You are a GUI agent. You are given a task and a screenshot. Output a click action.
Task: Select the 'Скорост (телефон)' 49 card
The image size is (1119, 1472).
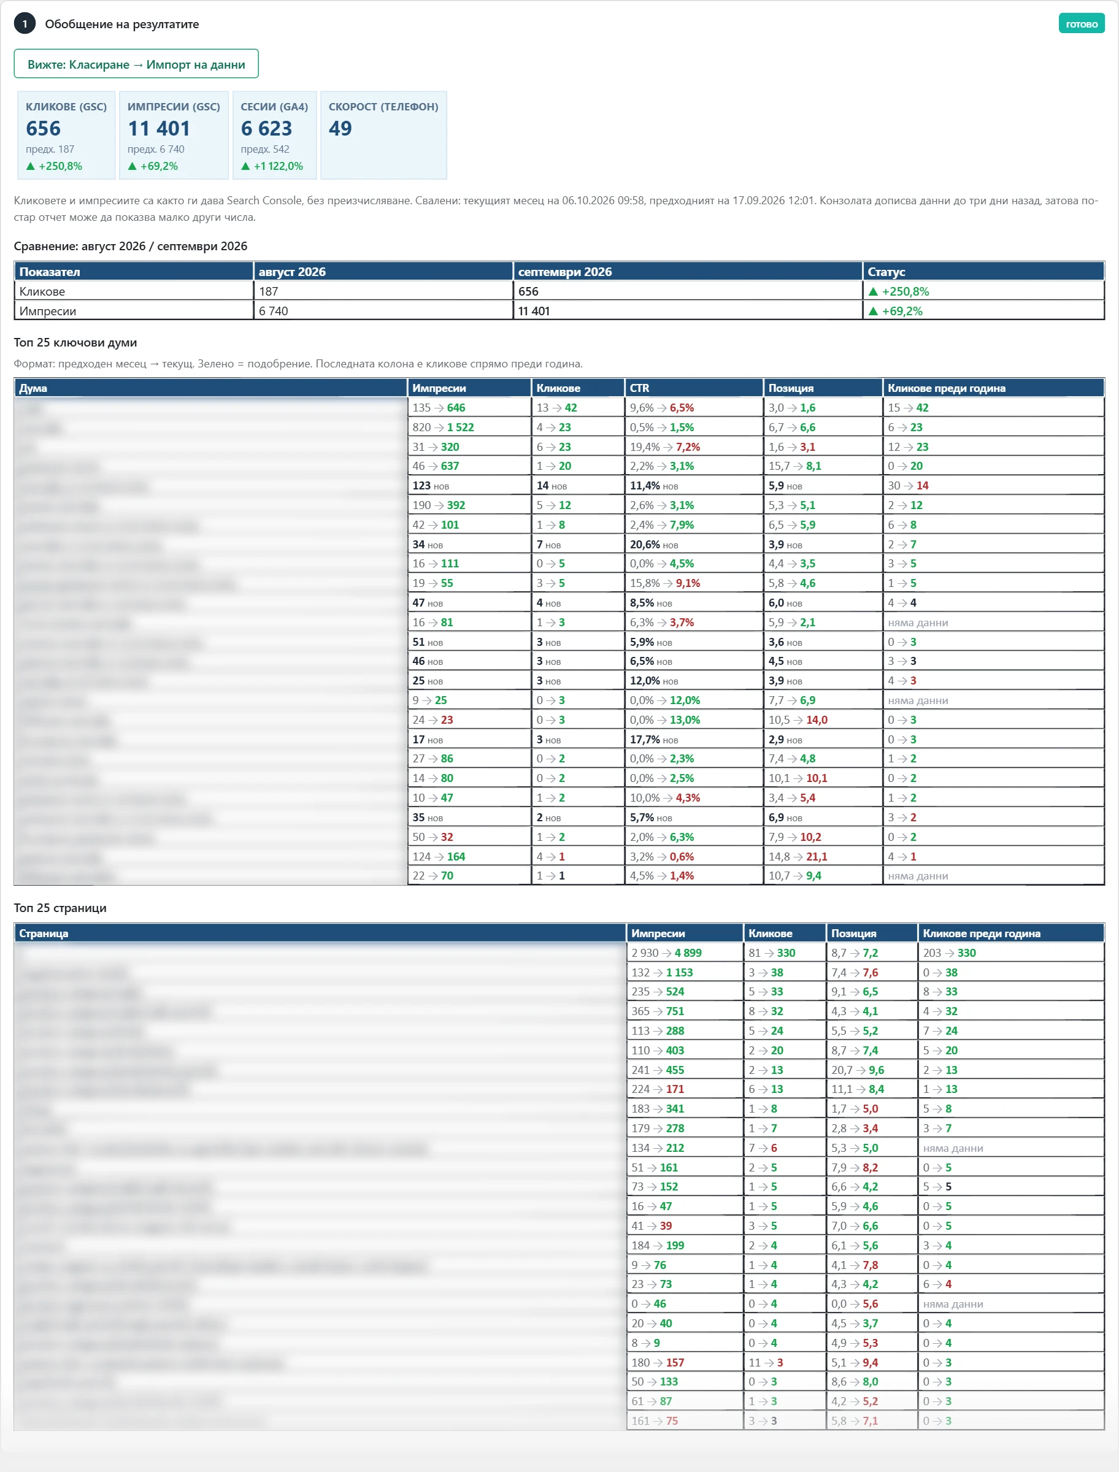pos(383,135)
